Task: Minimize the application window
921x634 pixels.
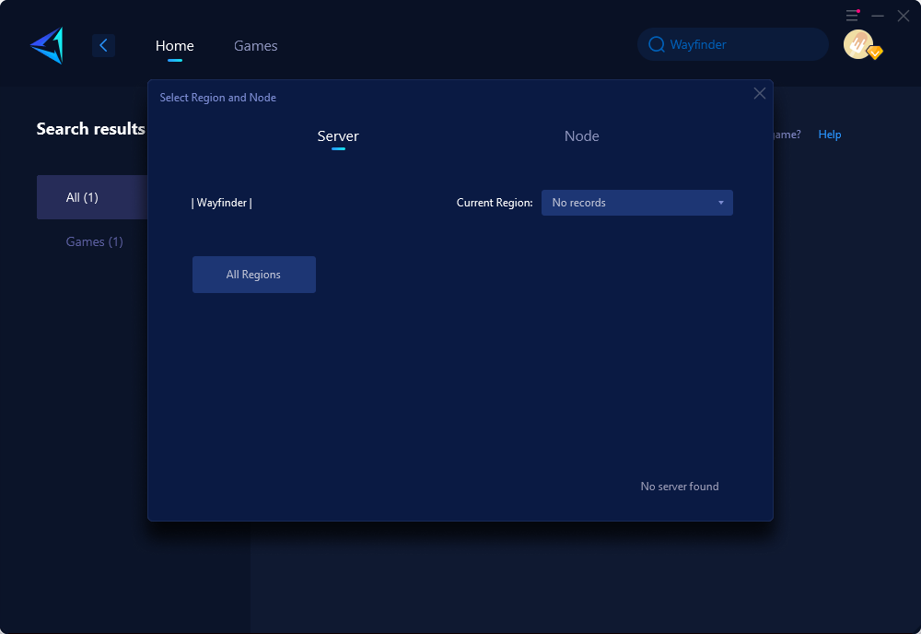Action: pyautogui.click(x=878, y=16)
